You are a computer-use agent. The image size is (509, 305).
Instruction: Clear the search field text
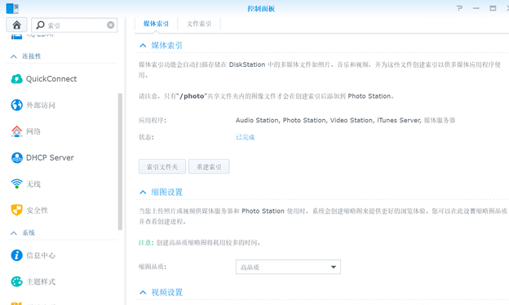pyautogui.click(x=111, y=25)
